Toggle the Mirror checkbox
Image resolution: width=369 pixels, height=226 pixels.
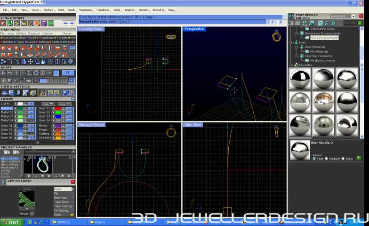[32, 214]
